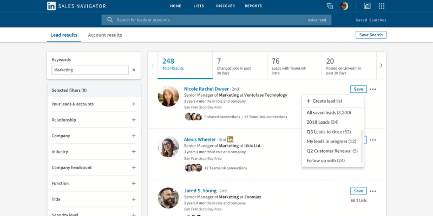Click the Keywords input containing Marketing
Image resolution: width=433 pixels, height=216 pixels.
click(90, 70)
